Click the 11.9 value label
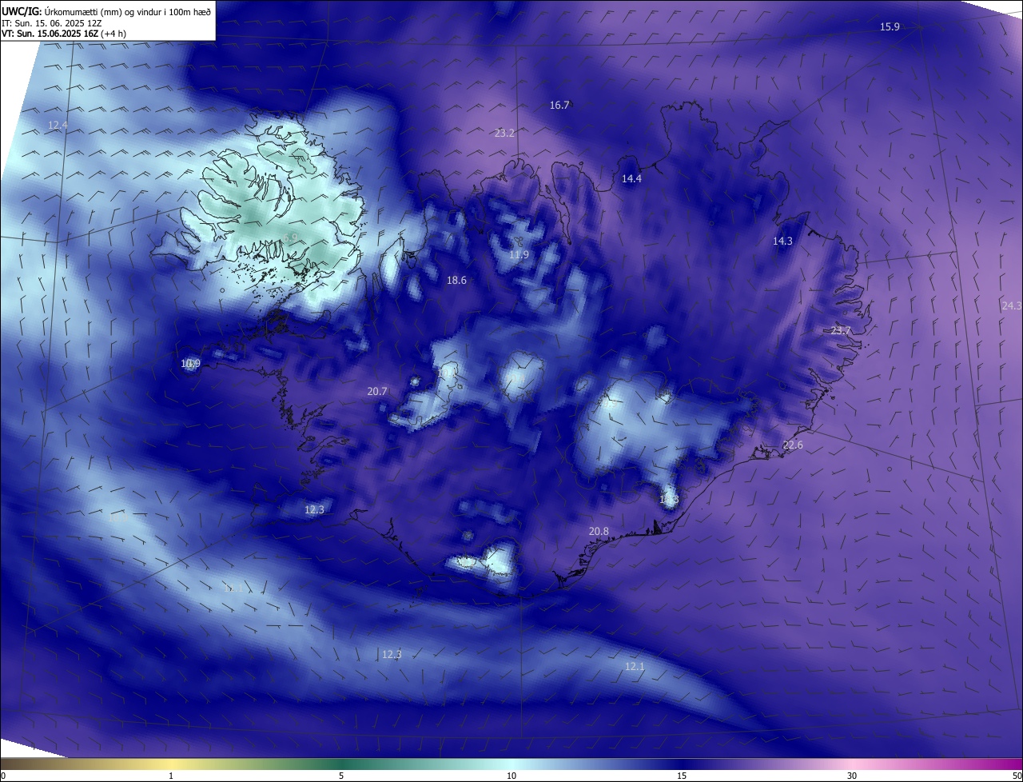1023x782 pixels. (x=519, y=255)
